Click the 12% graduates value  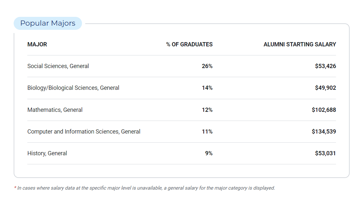[x=207, y=110]
